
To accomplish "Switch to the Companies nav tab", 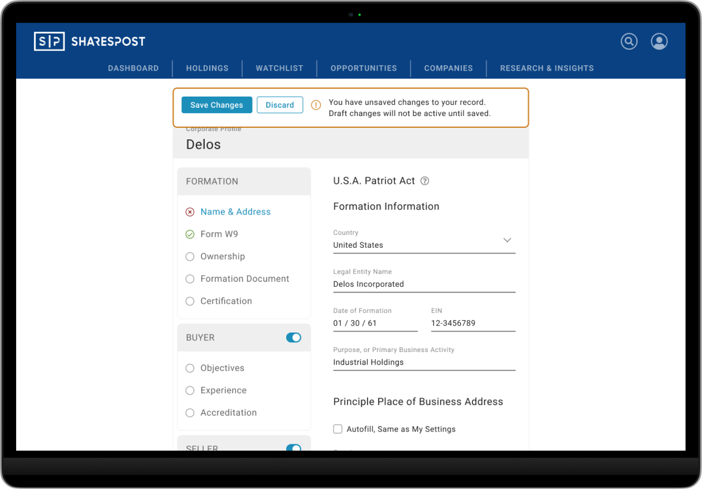I will pos(448,68).
